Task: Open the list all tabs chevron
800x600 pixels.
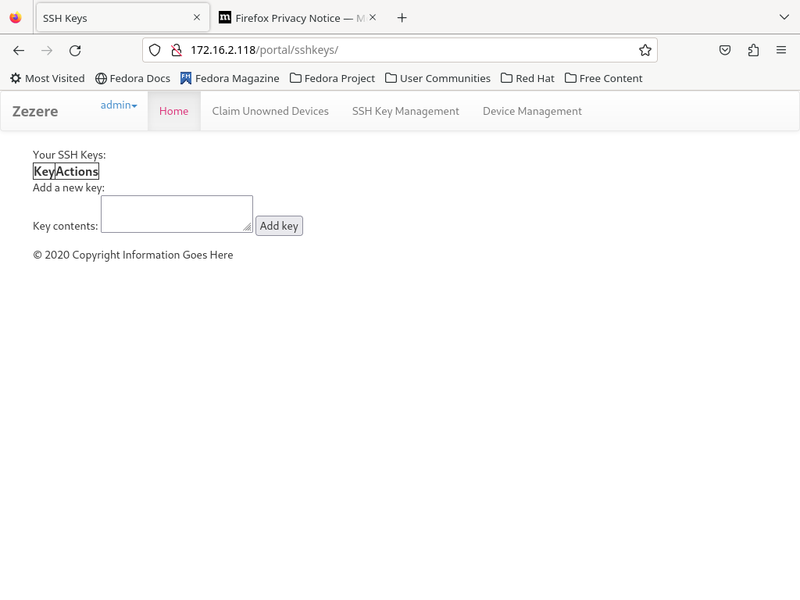Action: 784,17
